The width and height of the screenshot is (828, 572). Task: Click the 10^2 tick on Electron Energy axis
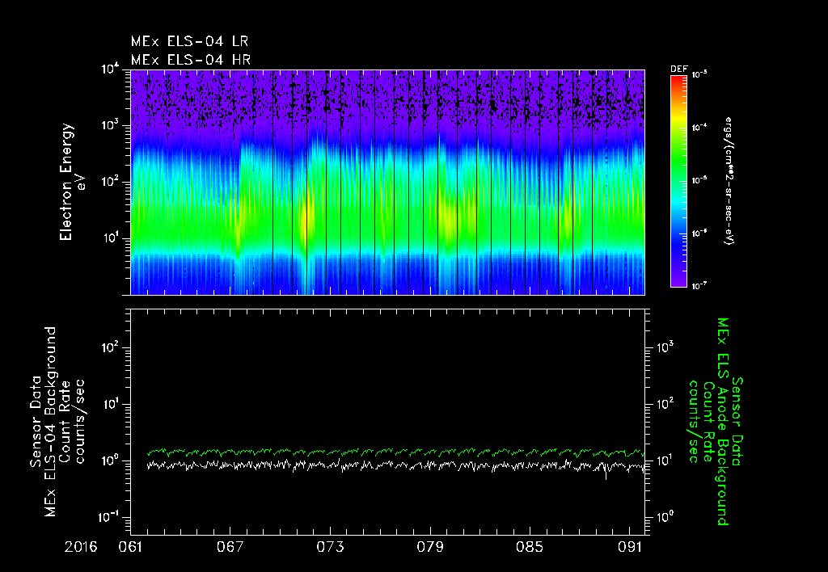point(110,183)
